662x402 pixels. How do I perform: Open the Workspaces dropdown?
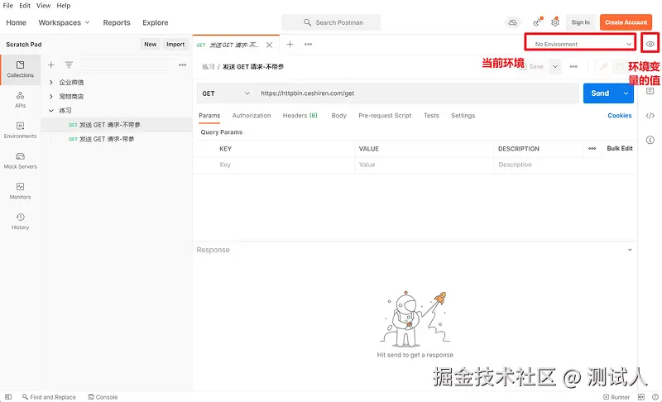[64, 22]
